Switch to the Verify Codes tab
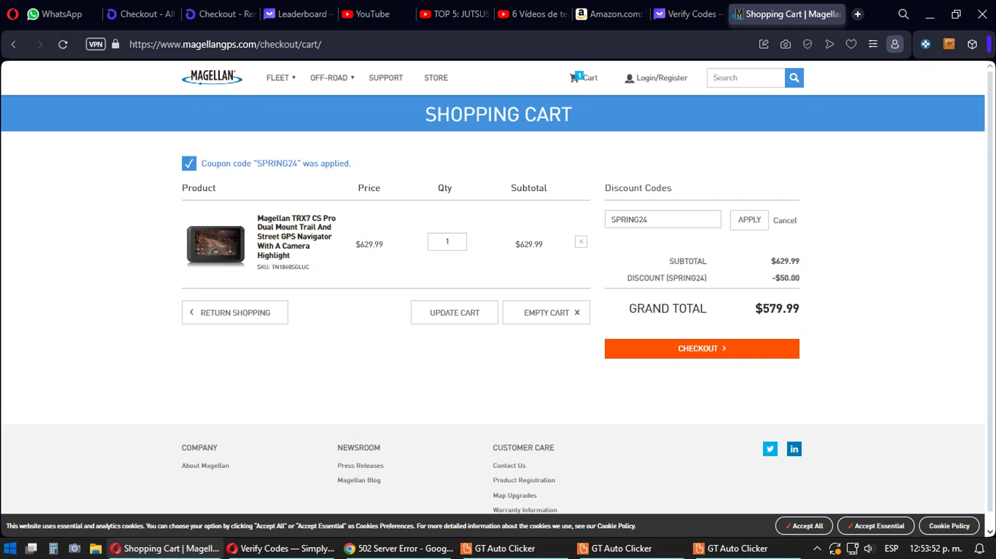 (688, 14)
